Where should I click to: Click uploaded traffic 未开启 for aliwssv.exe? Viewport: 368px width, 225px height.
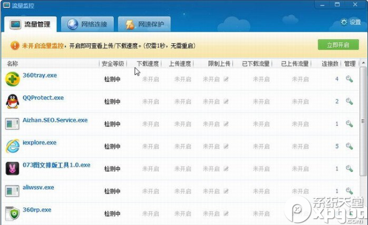(300, 191)
